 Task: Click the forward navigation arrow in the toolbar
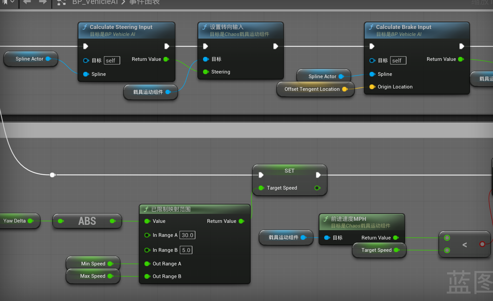pyautogui.click(x=43, y=2)
